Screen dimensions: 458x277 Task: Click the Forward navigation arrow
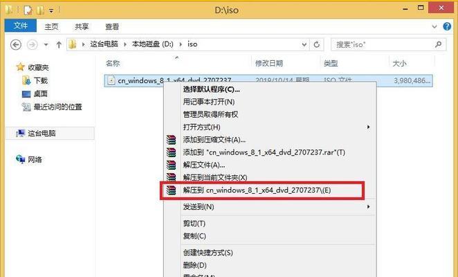(32, 45)
